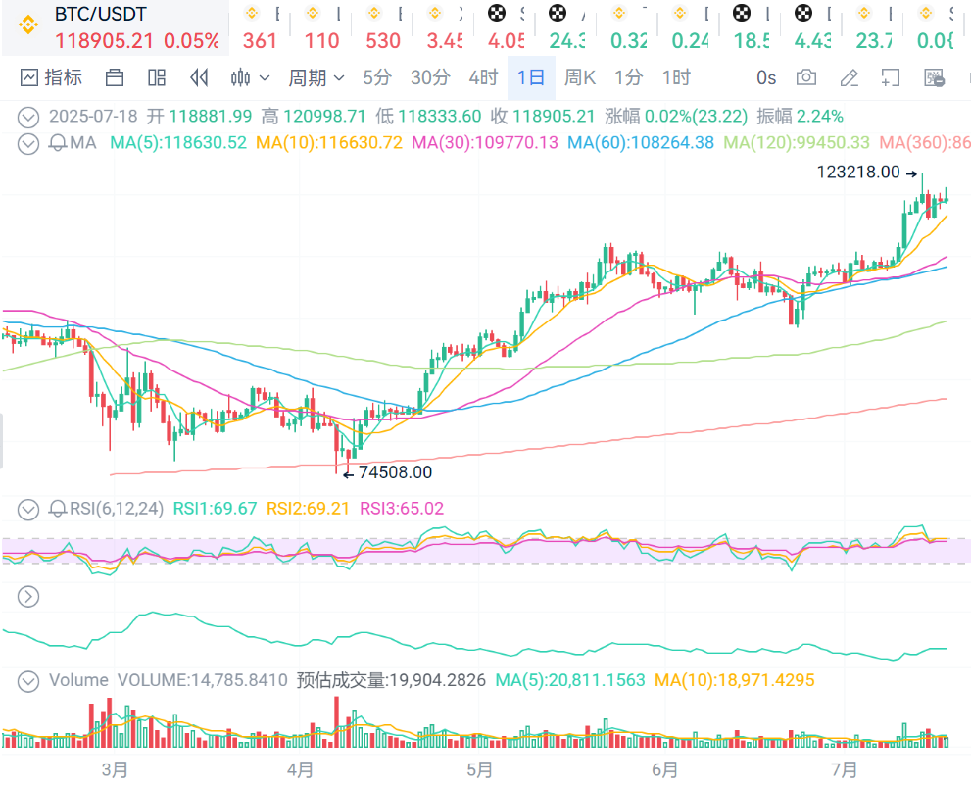Screen dimensions: 971x789
Task: Collapse the RSI(6,12,24) panel chevron
Action: click(x=28, y=509)
